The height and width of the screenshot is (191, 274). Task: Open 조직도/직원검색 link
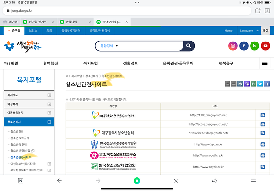(100, 31)
